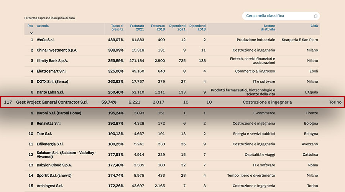Image resolution: width=345 pixels, height=192 pixels.
Task: Select the Pos column header
Action: click(30, 26)
